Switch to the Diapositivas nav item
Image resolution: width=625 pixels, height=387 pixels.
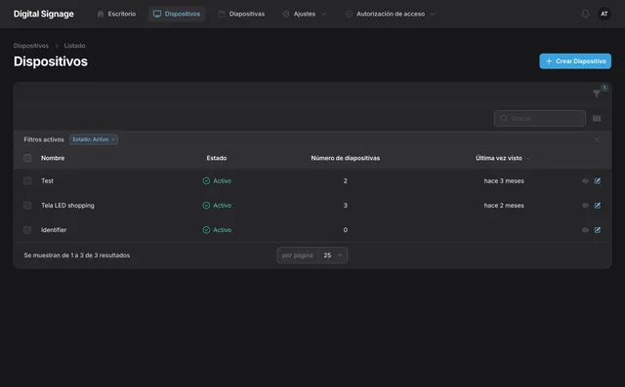[241, 14]
